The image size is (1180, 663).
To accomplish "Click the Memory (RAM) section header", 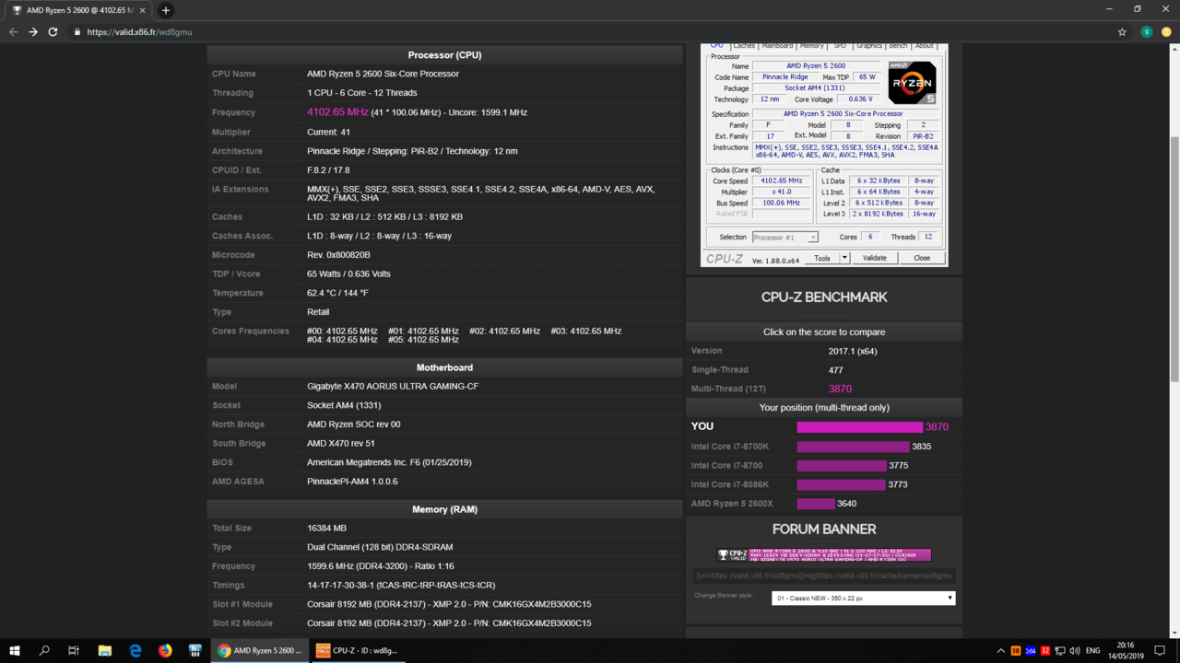I will 444,509.
